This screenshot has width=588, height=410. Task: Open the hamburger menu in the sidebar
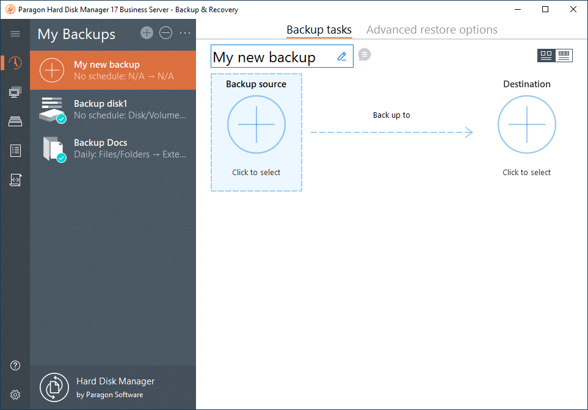(x=15, y=34)
